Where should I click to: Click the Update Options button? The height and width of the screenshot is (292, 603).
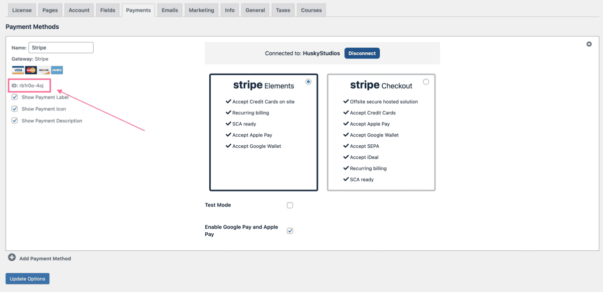click(x=27, y=279)
